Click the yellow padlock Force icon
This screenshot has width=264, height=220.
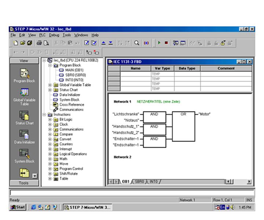pyautogui.click(x=223, y=43)
